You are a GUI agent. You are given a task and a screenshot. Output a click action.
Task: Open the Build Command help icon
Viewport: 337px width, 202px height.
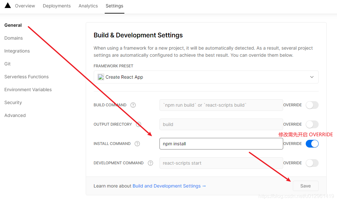(x=133, y=105)
